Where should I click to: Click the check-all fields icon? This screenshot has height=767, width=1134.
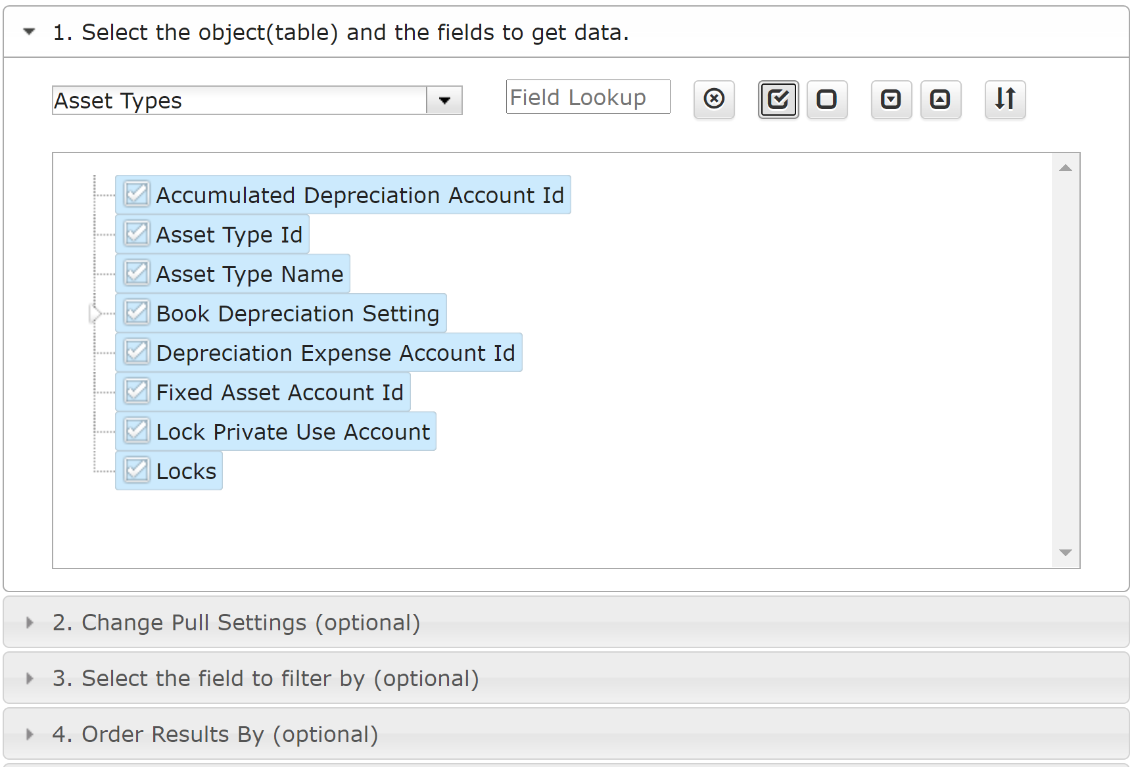tap(778, 99)
